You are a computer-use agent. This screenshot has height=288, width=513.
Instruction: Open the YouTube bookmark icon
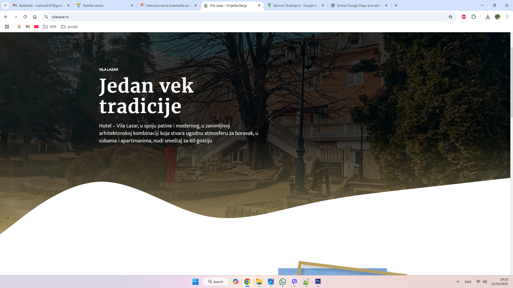(x=36, y=27)
